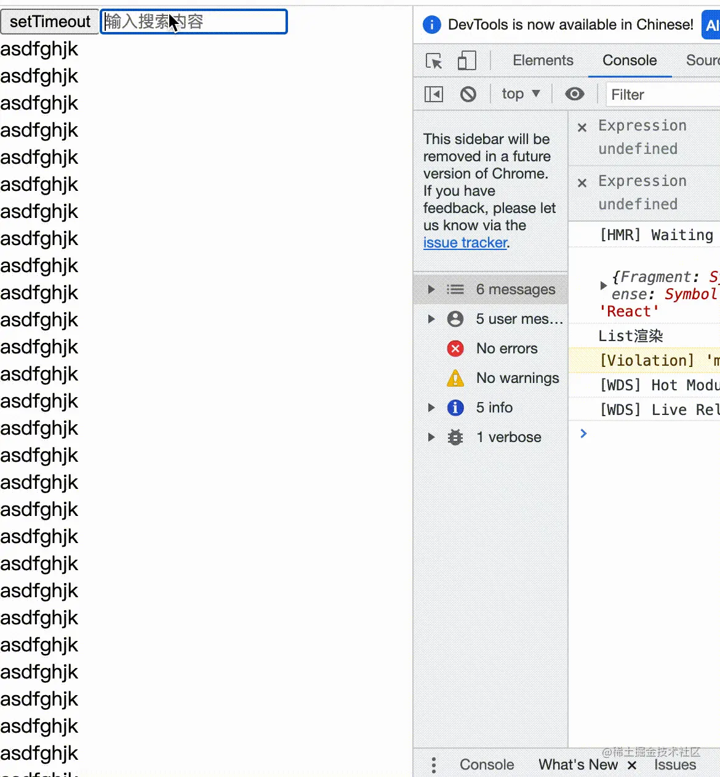Open the Issues drawer tab
720x777 pixels.
[x=675, y=765]
